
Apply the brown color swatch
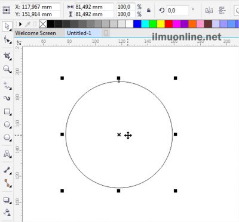click(208, 24)
